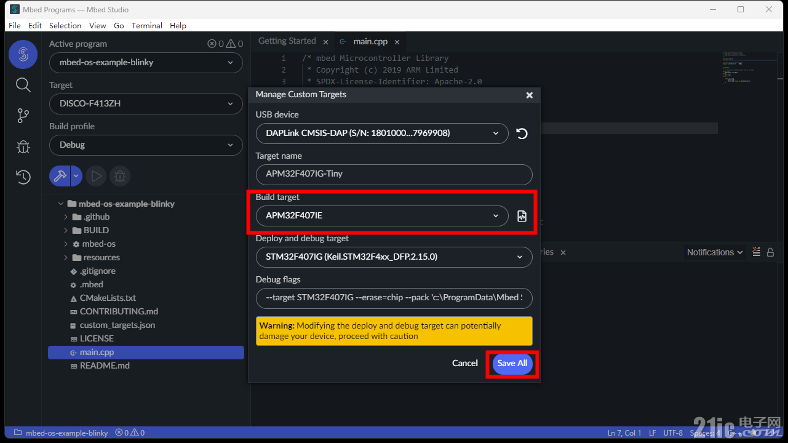Viewport: 788px width, 443px height.
Task: Click the editor minimap preview
Action: pyautogui.click(x=750, y=68)
